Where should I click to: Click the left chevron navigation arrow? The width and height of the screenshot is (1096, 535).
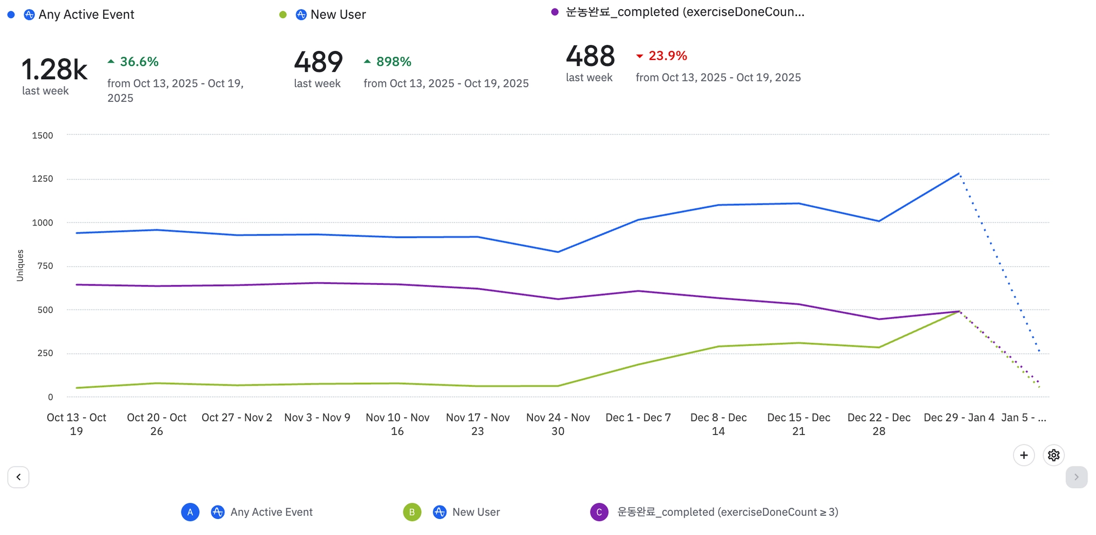point(18,477)
